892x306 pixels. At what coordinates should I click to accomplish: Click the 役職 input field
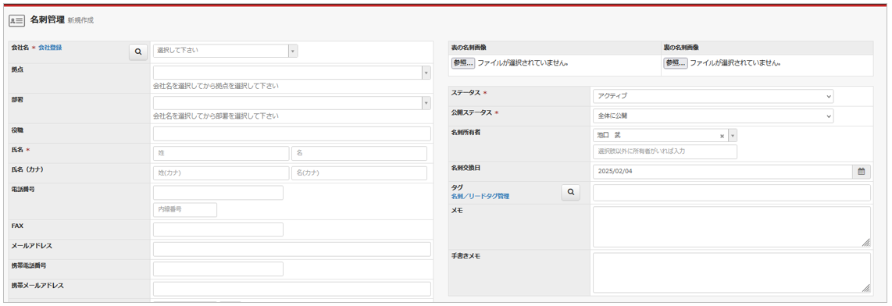292,133
